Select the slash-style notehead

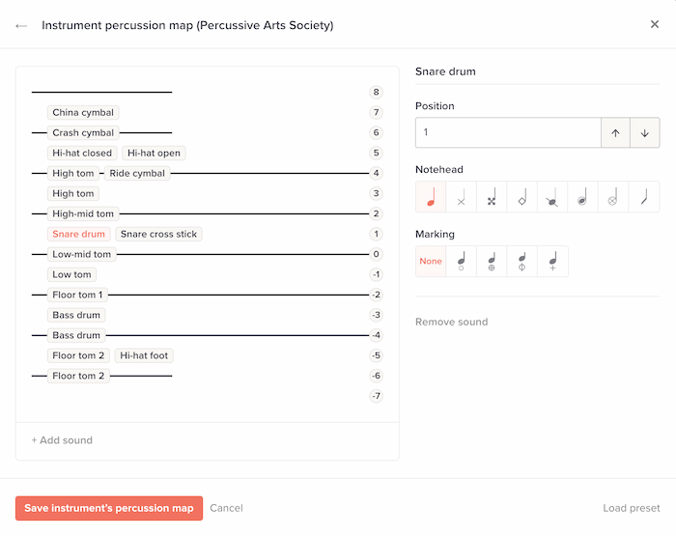tap(644, 197)
